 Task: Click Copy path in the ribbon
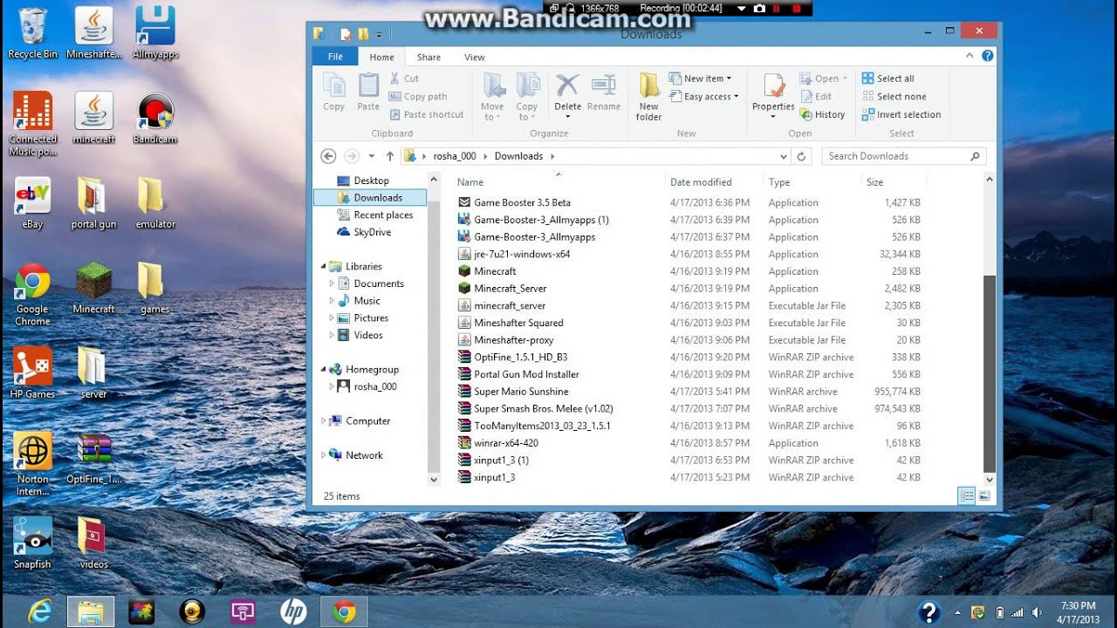418,97
